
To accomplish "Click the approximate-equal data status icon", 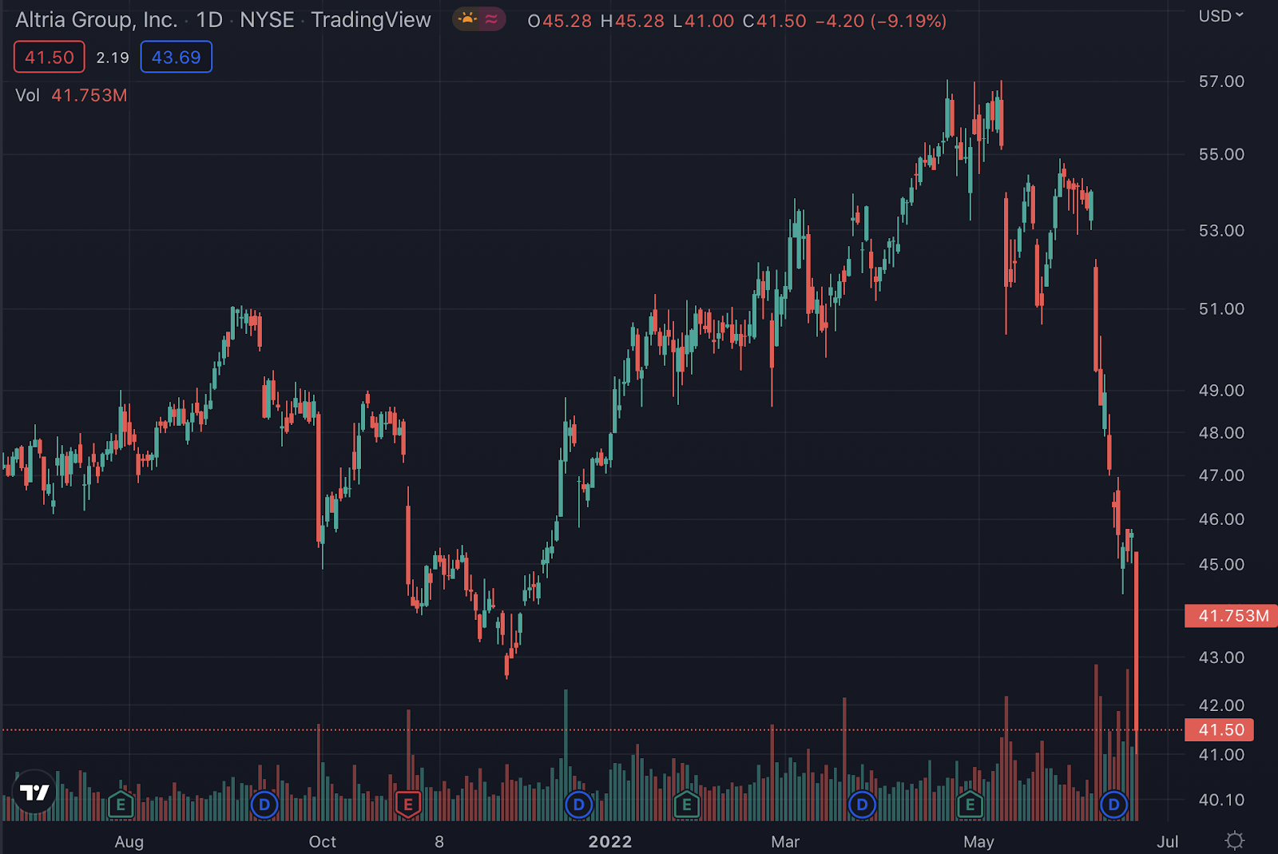I will tap(491, 19).
